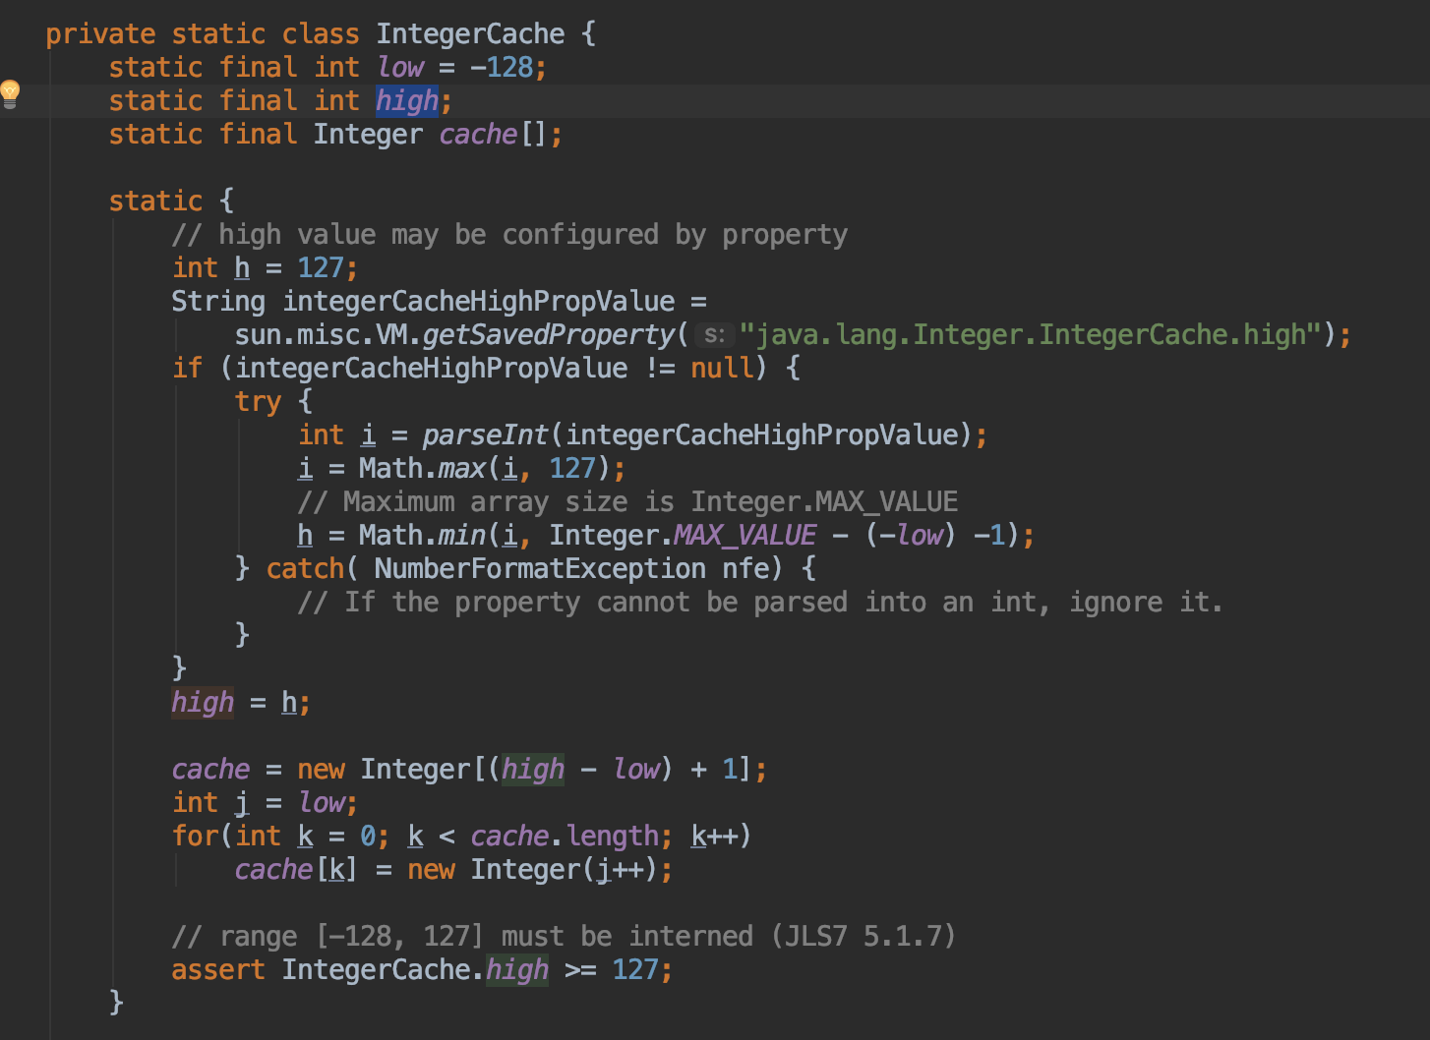
Task: Click the getSavedProperty method call
Action: (x=549, y=335)
